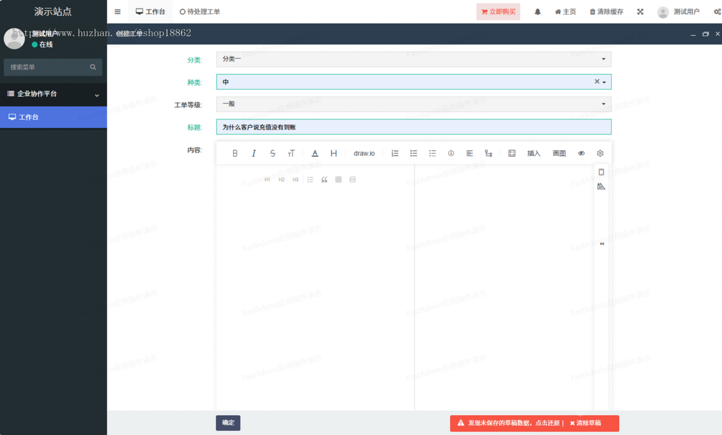
Task: Click the small list icon beside H3
Action: (310, 180)
